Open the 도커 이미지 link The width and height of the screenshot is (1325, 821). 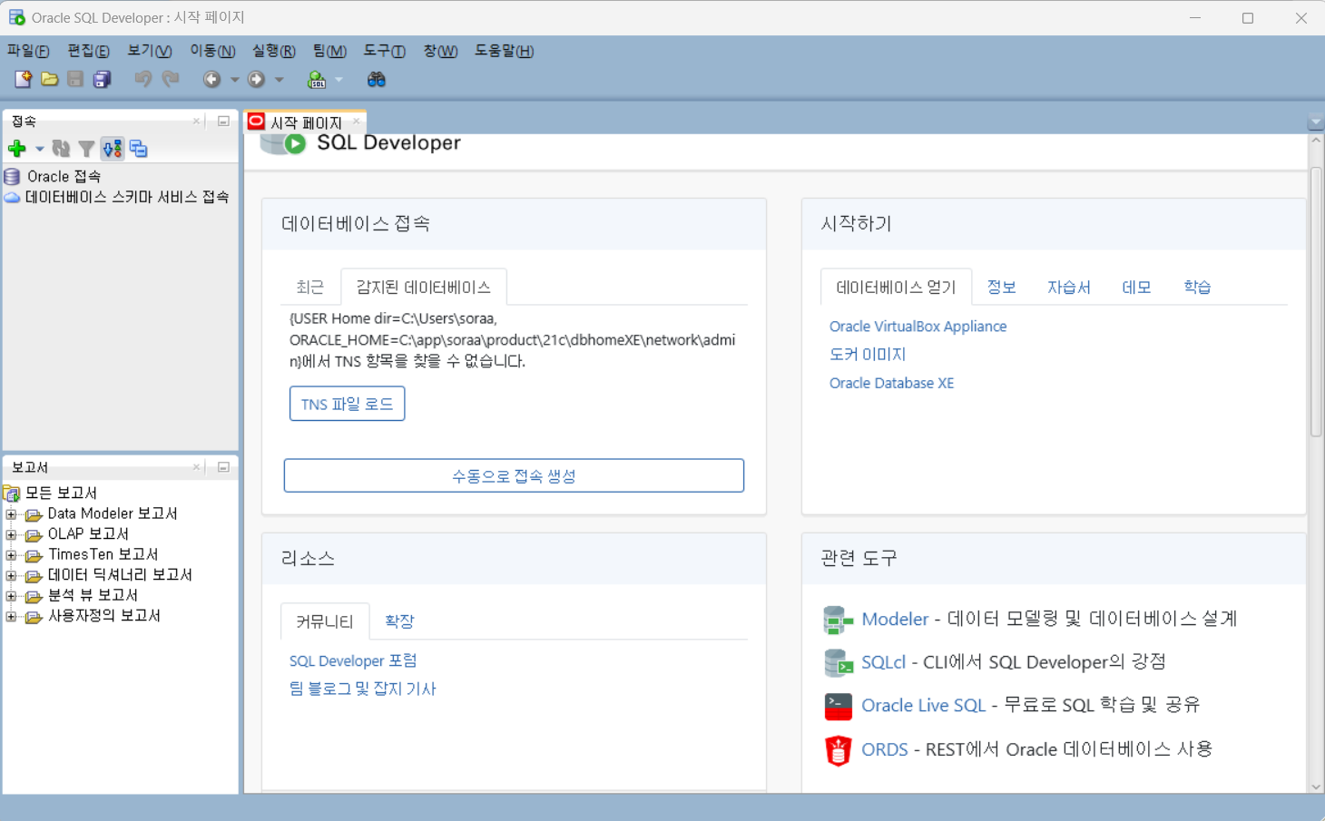point(868,355)
